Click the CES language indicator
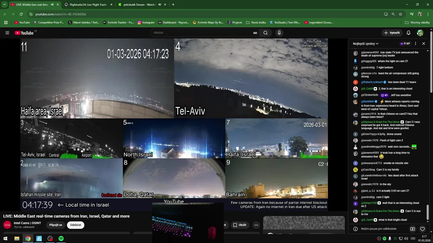This screenshot has height=243, width=433. (x=413, y=239)
